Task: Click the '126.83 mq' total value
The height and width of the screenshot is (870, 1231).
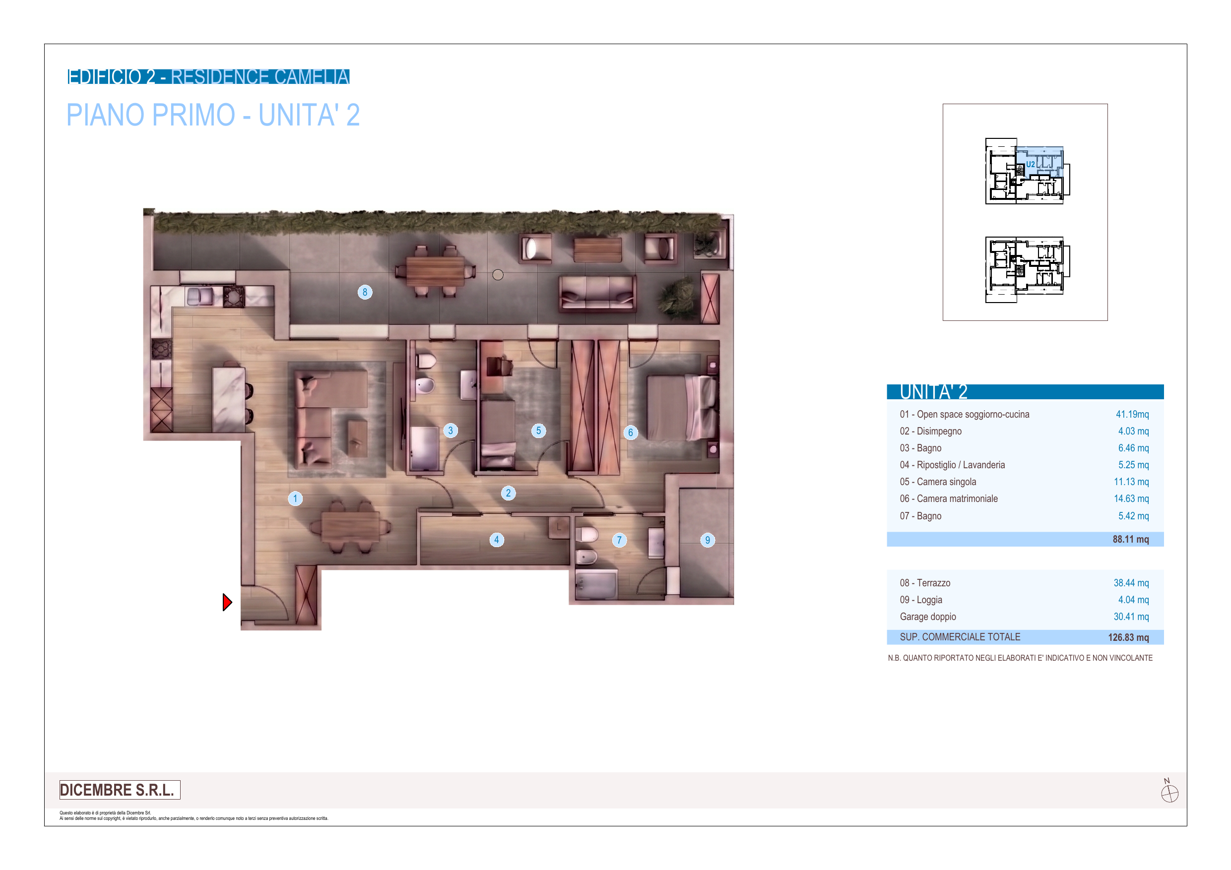Action: coord(1129,638)
